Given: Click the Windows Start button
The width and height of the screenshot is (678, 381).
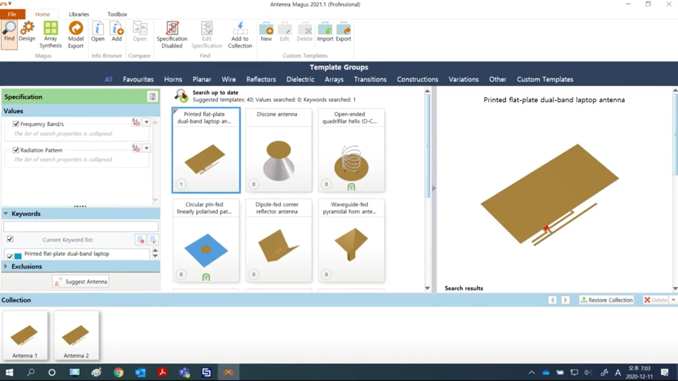Looking at the screenshot, I should (x=9, y=373).
